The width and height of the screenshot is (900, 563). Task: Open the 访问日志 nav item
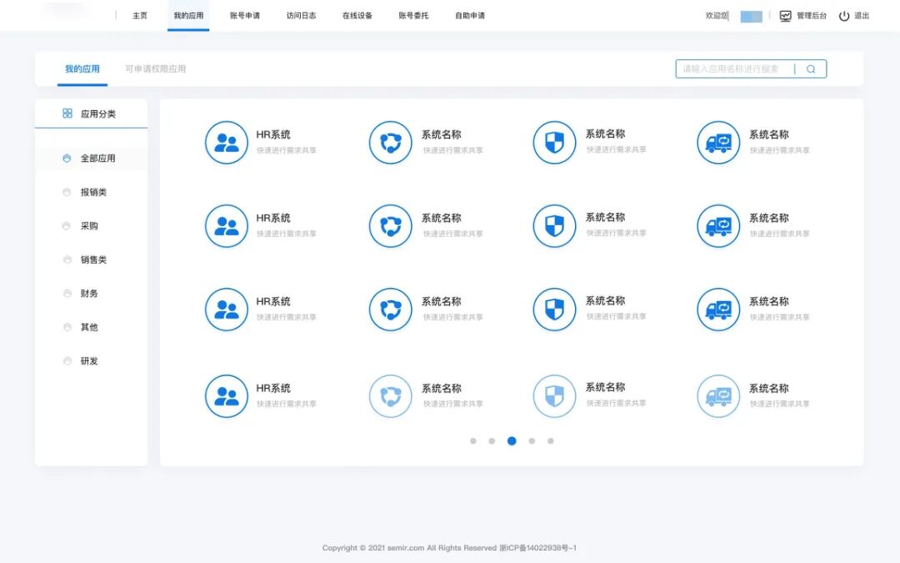302,16
